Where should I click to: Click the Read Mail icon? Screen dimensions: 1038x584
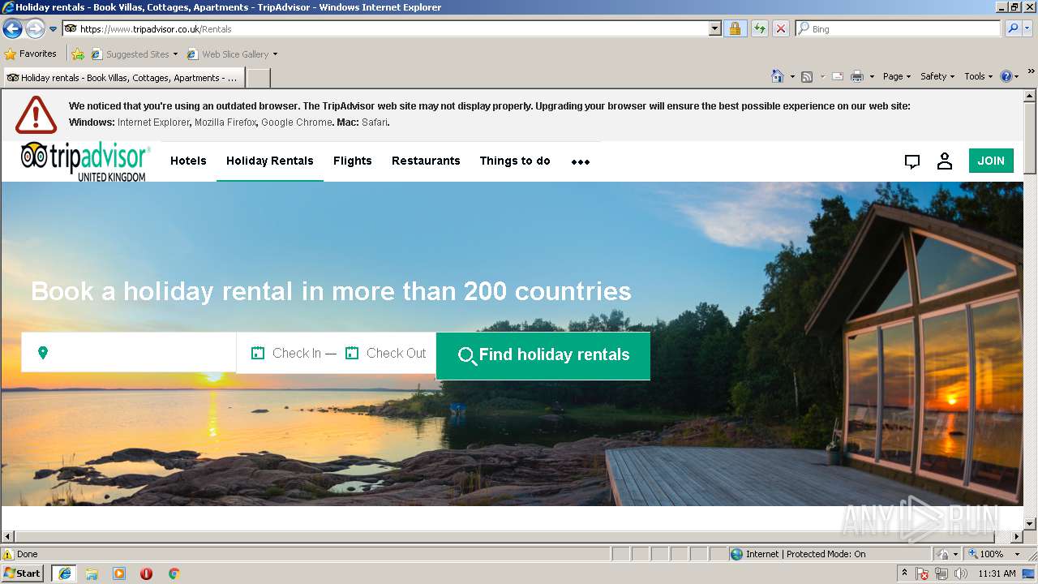[x=838, y=76]
